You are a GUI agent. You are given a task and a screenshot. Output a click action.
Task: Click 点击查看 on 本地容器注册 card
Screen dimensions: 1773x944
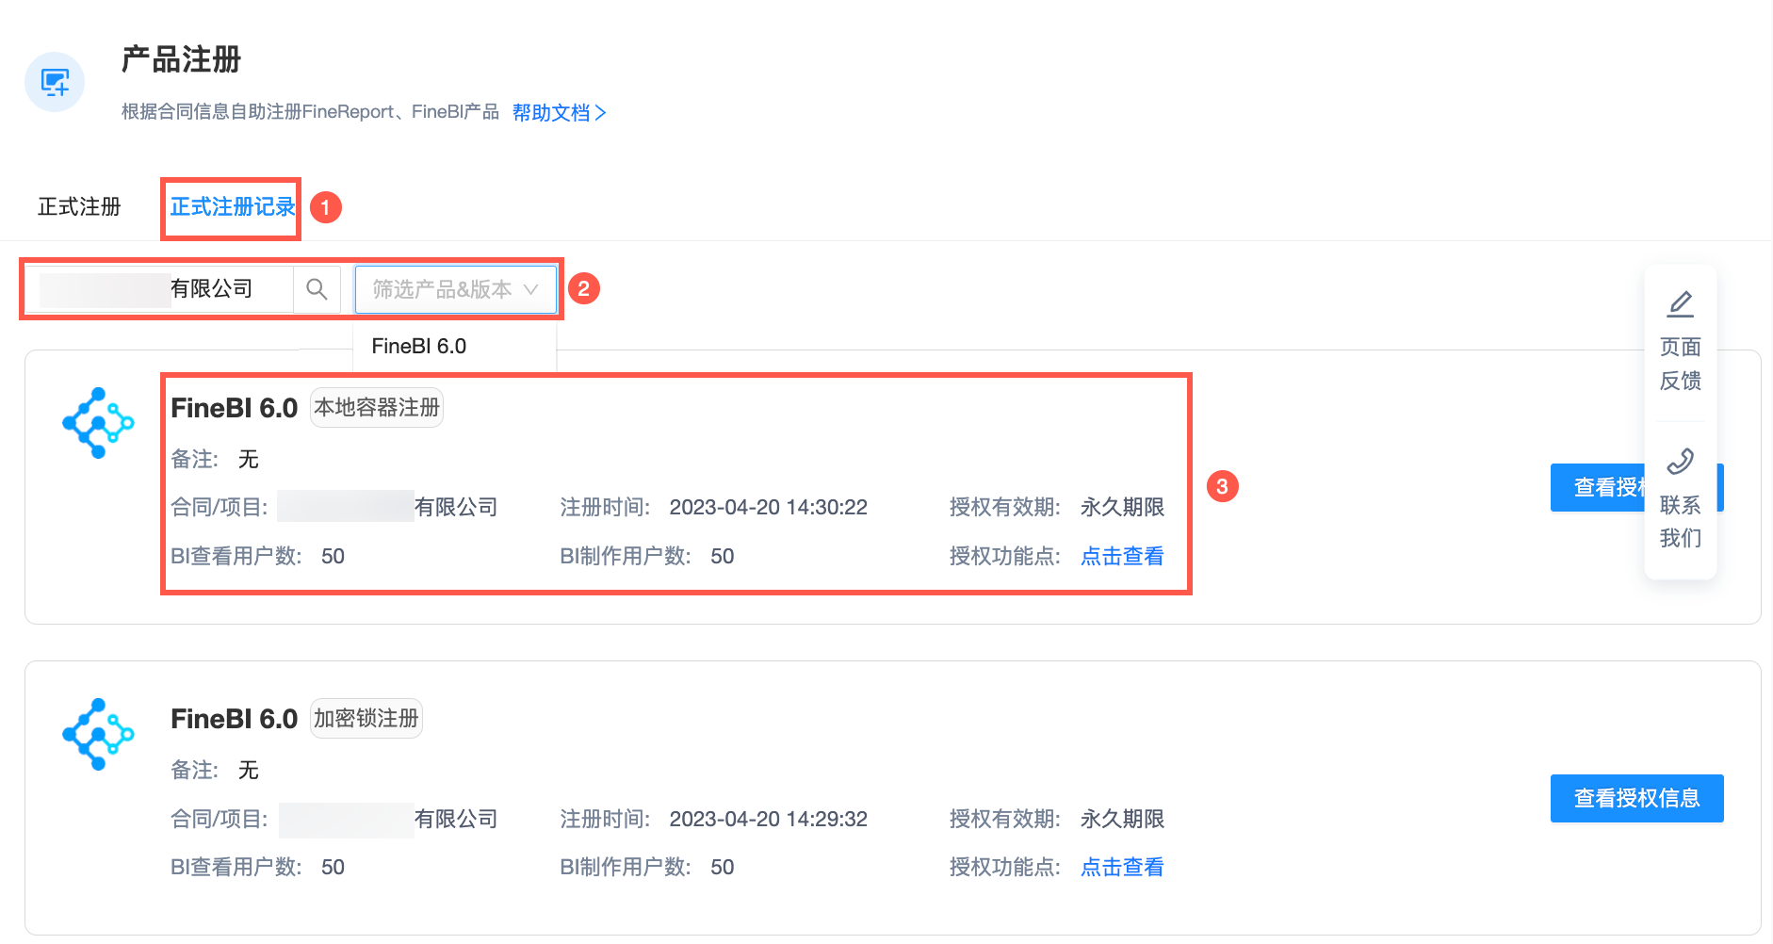coord(1122,557)
